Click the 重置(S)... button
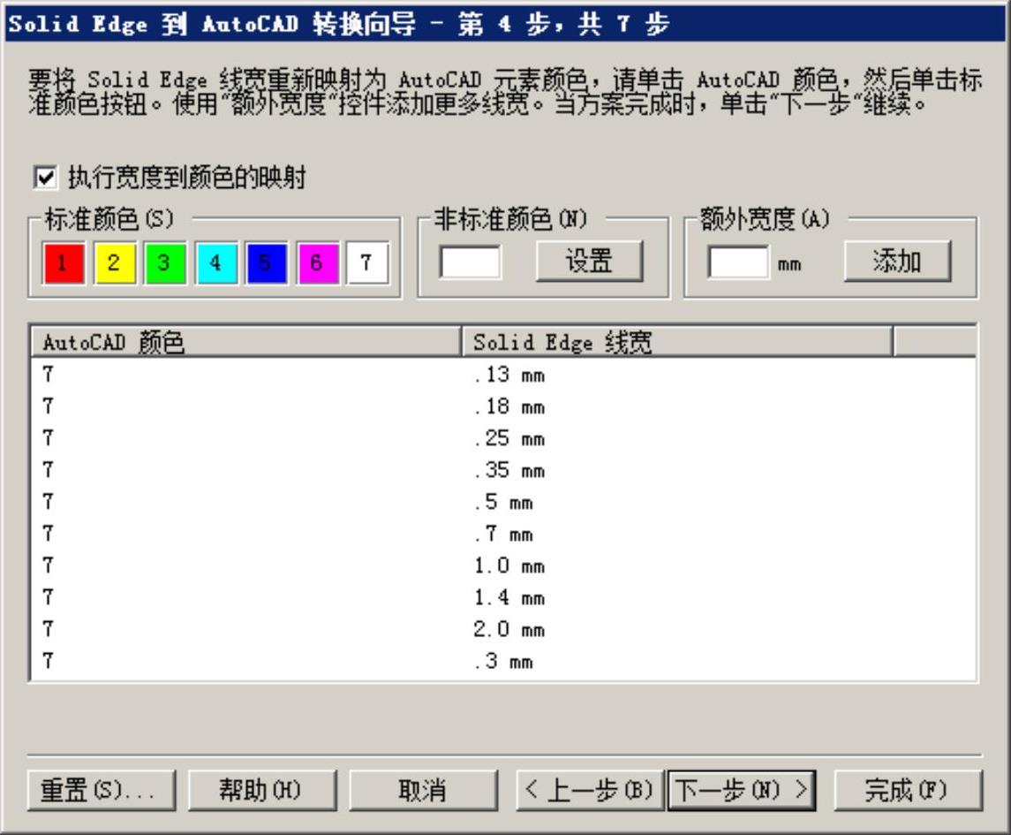 [102, 790]
